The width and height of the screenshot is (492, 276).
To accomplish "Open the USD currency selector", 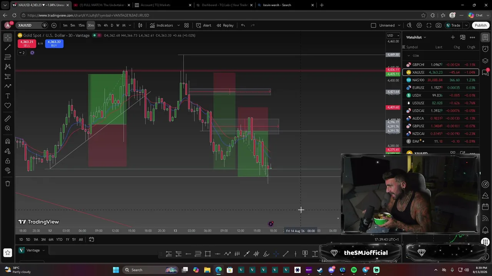I will click(x=392, y=35).
